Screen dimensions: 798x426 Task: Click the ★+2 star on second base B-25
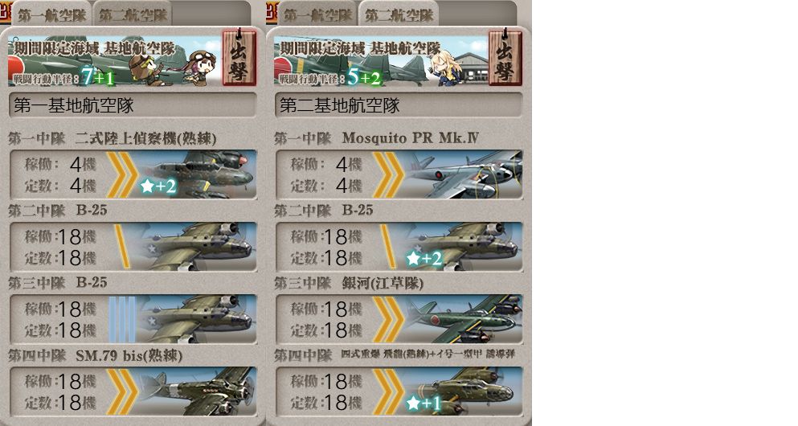pos(424,259)
